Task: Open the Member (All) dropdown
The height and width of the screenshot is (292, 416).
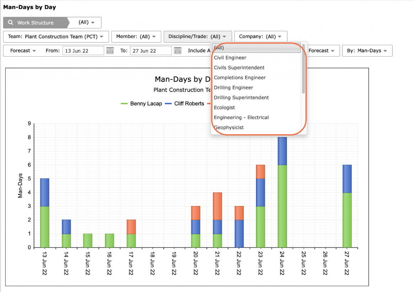Action: pos(136,37)
